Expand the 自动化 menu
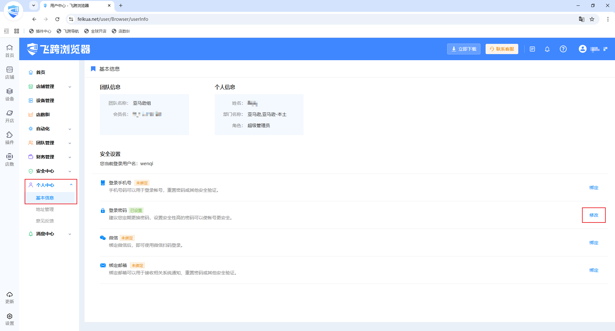The height and width of the screenshot is (331, 615). [50, 129]
